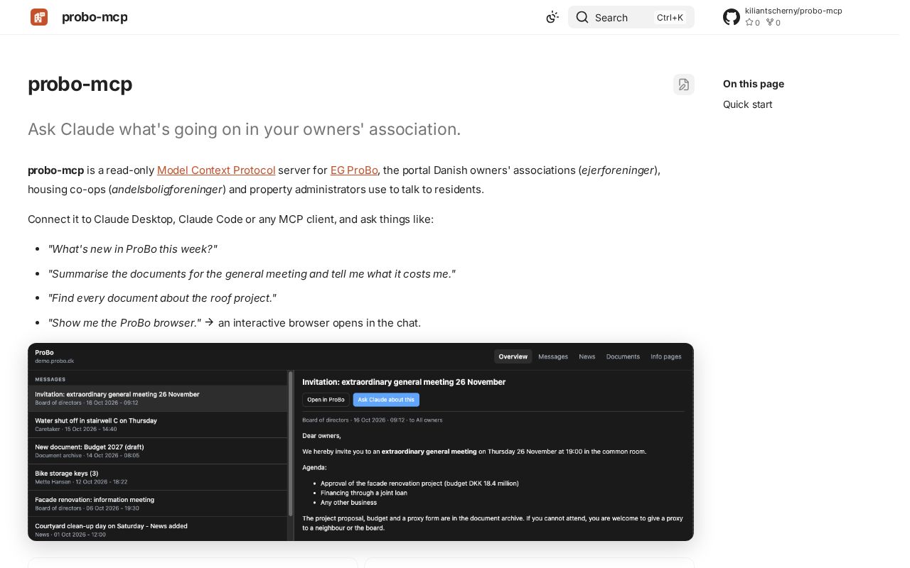The image size is (910, 568).
Task: Select the Info pages tab in the ProBo screenshot
Action: (666, 356)
